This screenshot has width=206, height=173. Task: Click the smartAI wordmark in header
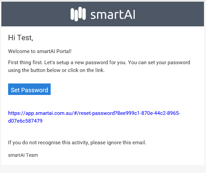[x=113, y=15]
